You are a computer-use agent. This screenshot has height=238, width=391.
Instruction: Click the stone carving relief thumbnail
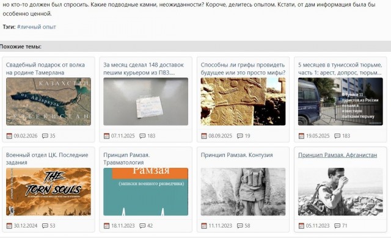tap(243, 101)
